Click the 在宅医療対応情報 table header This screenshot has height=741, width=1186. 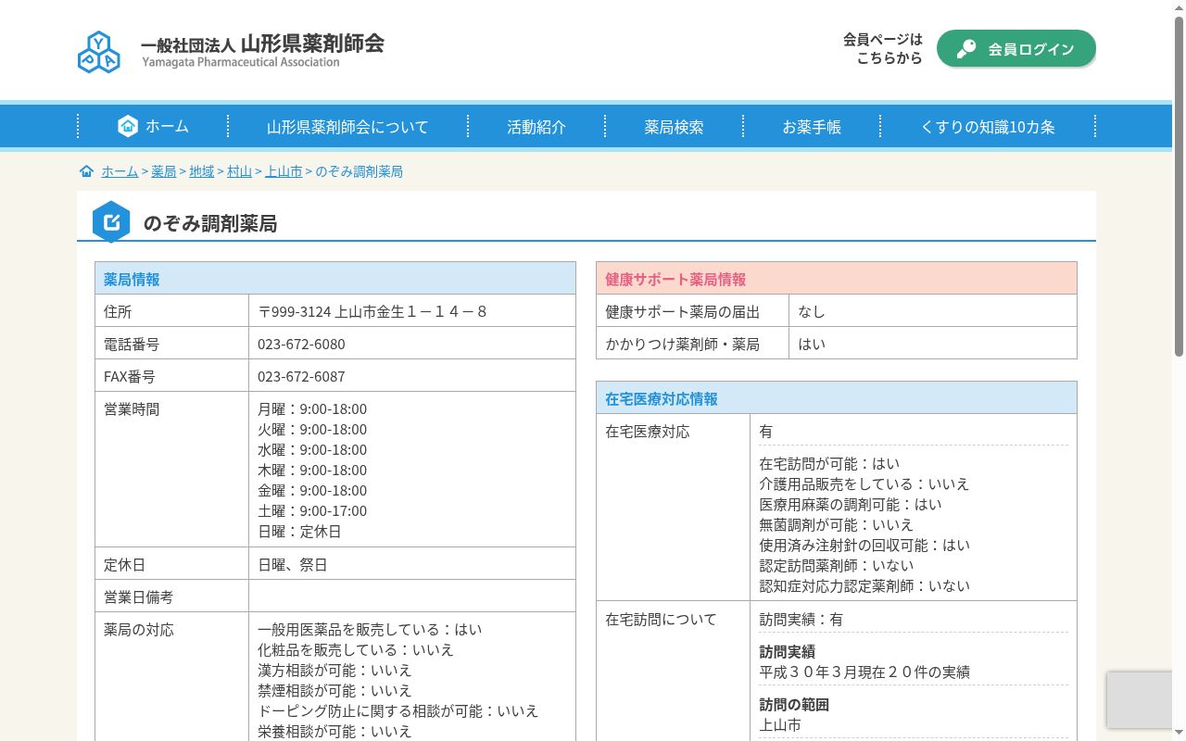click(x=837, y=398)
